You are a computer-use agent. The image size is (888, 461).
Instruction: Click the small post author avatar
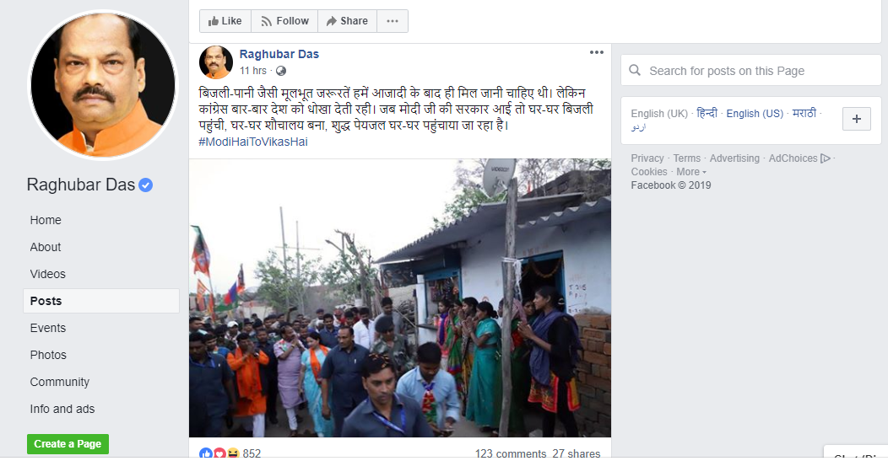coord(216,62)
